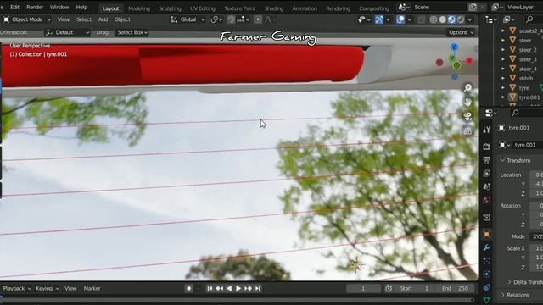Toggle the viewport overlays button
The image size is (543, 305).
(400, 19)
